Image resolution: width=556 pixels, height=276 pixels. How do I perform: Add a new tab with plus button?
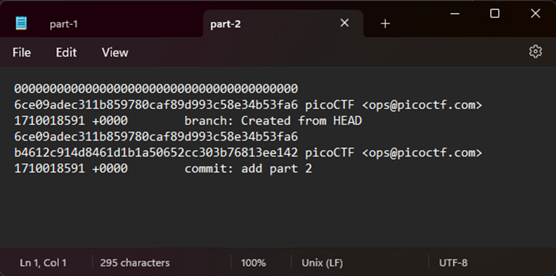(385, 23)
